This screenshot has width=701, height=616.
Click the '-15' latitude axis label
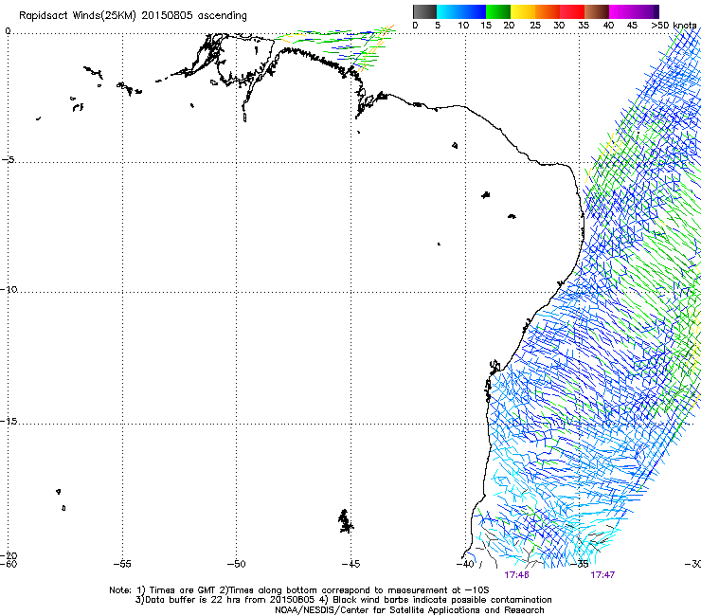(x=9, y=422)
